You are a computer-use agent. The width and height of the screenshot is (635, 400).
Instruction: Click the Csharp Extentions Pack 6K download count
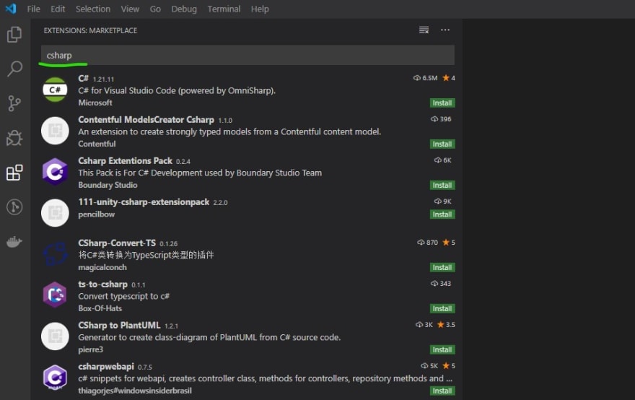(x=442, y=160)
